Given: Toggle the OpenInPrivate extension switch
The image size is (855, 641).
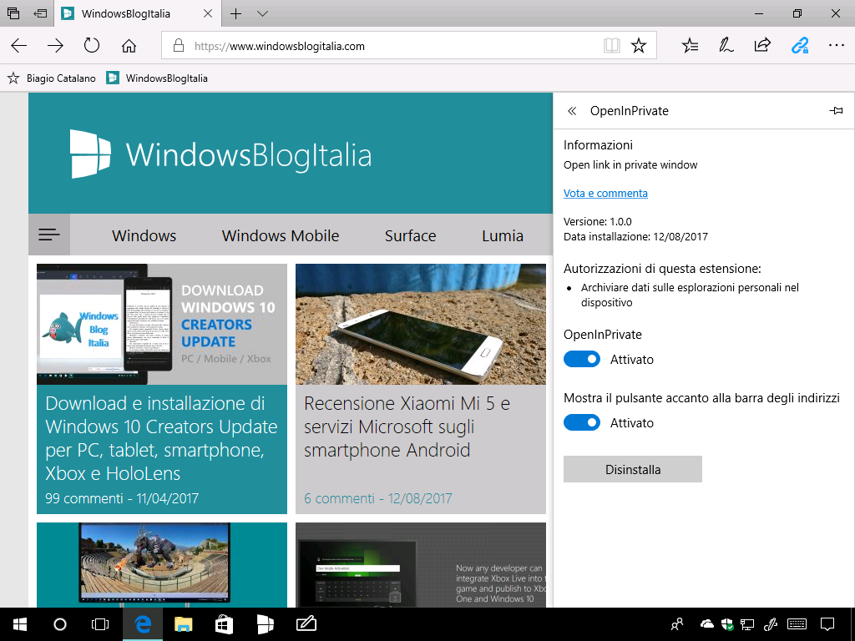Looking at the screenshot, I should coord(582,359).
